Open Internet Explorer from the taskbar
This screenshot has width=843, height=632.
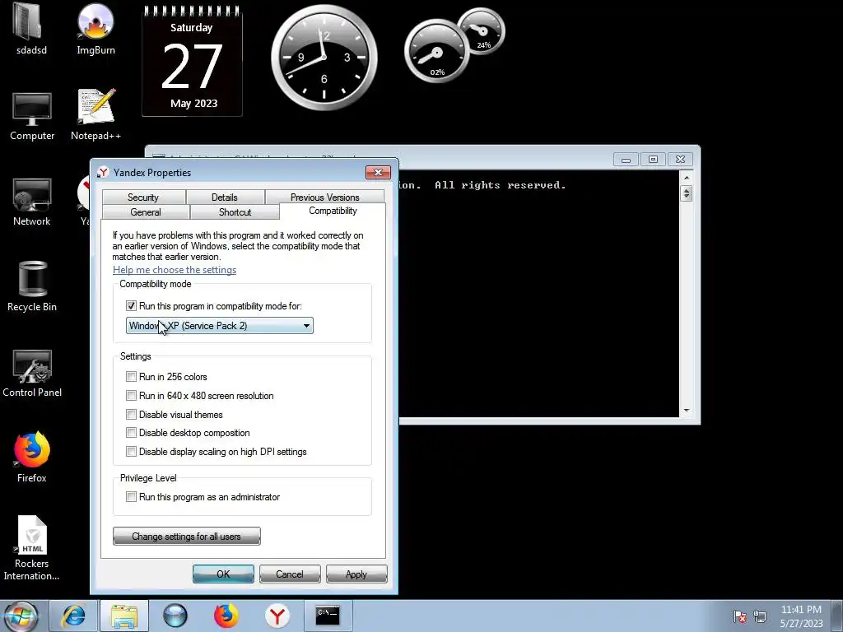click(x=73, y=616)
